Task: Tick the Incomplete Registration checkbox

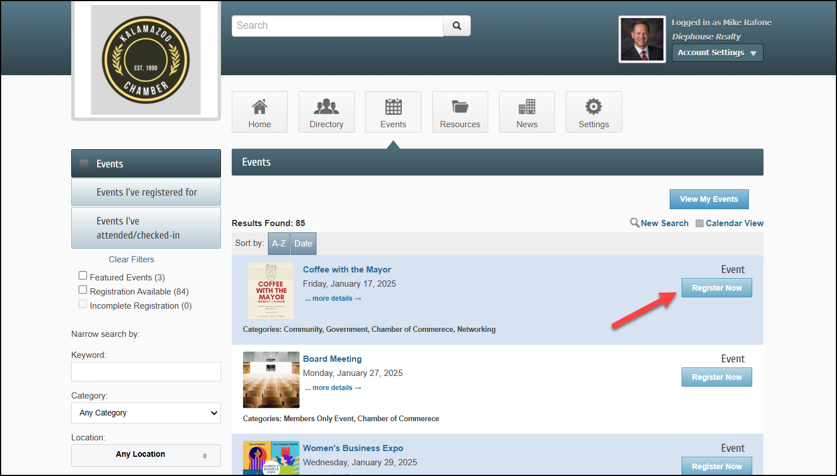Action: (83, 304)
